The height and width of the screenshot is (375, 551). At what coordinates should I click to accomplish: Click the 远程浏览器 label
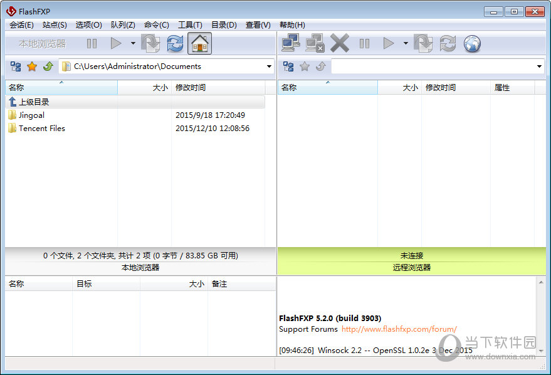click(411, 268)
